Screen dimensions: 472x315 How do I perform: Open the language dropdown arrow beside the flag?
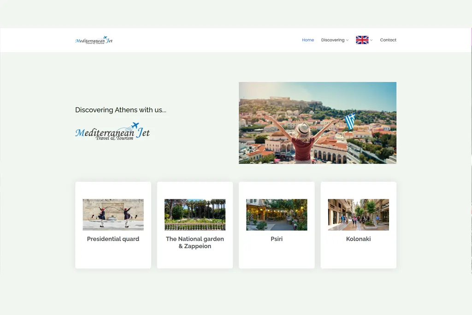(x=372, y=41)
